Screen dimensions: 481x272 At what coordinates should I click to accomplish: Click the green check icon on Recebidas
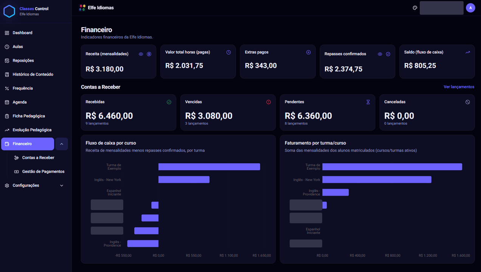[x=169, y=102]
